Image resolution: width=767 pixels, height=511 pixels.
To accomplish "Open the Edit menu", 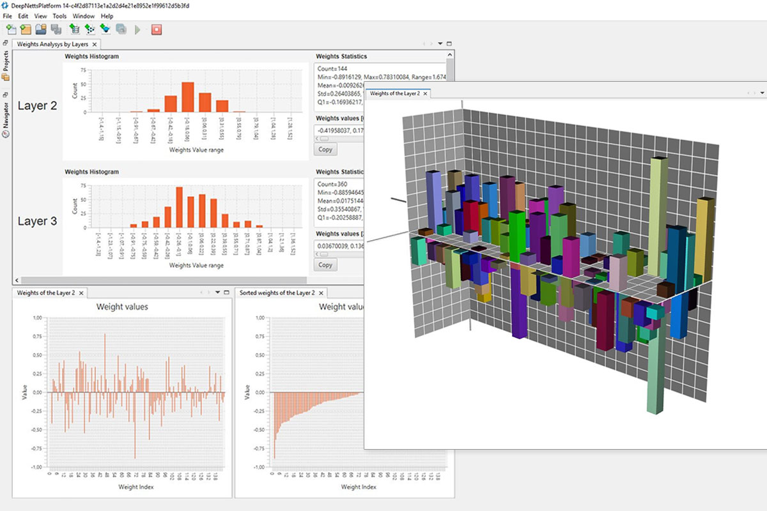I will [x=23, y=16].
